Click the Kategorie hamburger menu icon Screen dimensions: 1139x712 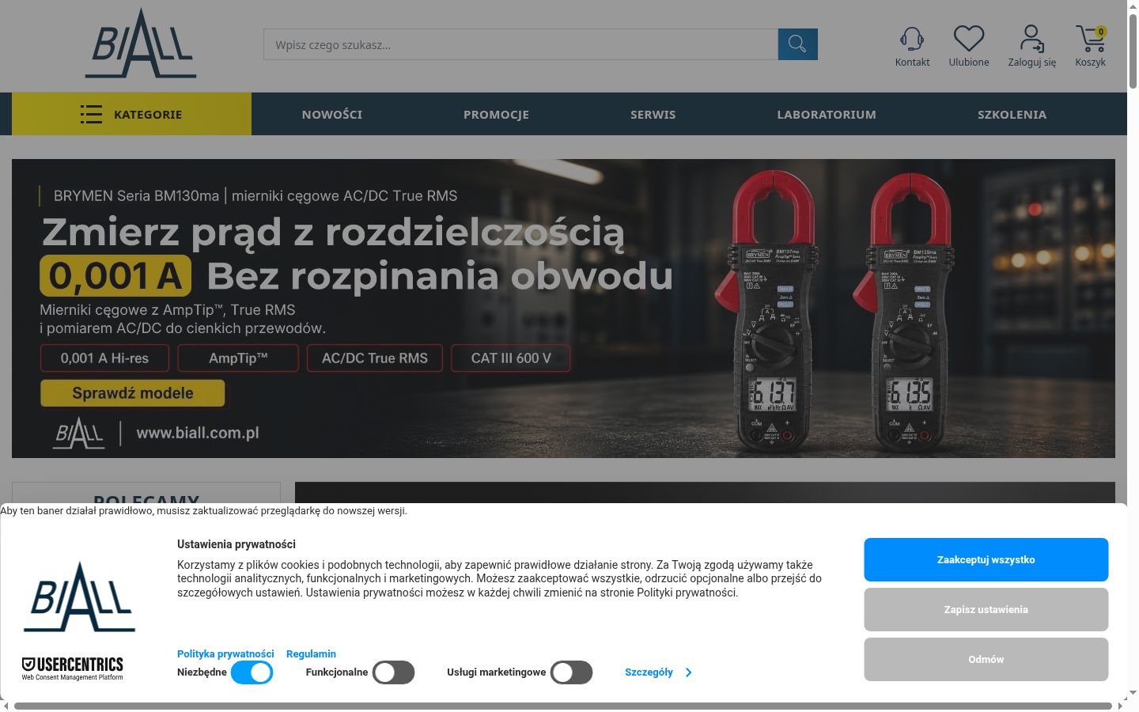[x=91, y=114]
